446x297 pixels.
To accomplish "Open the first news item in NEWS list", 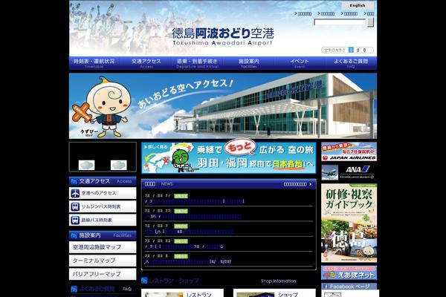I will click(x=194, y=201).
